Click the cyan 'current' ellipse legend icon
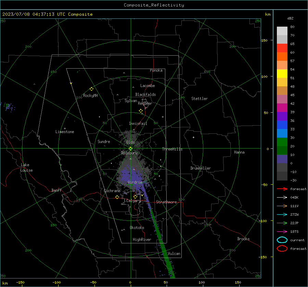This screenshot has width=308, height=287. 282,240
